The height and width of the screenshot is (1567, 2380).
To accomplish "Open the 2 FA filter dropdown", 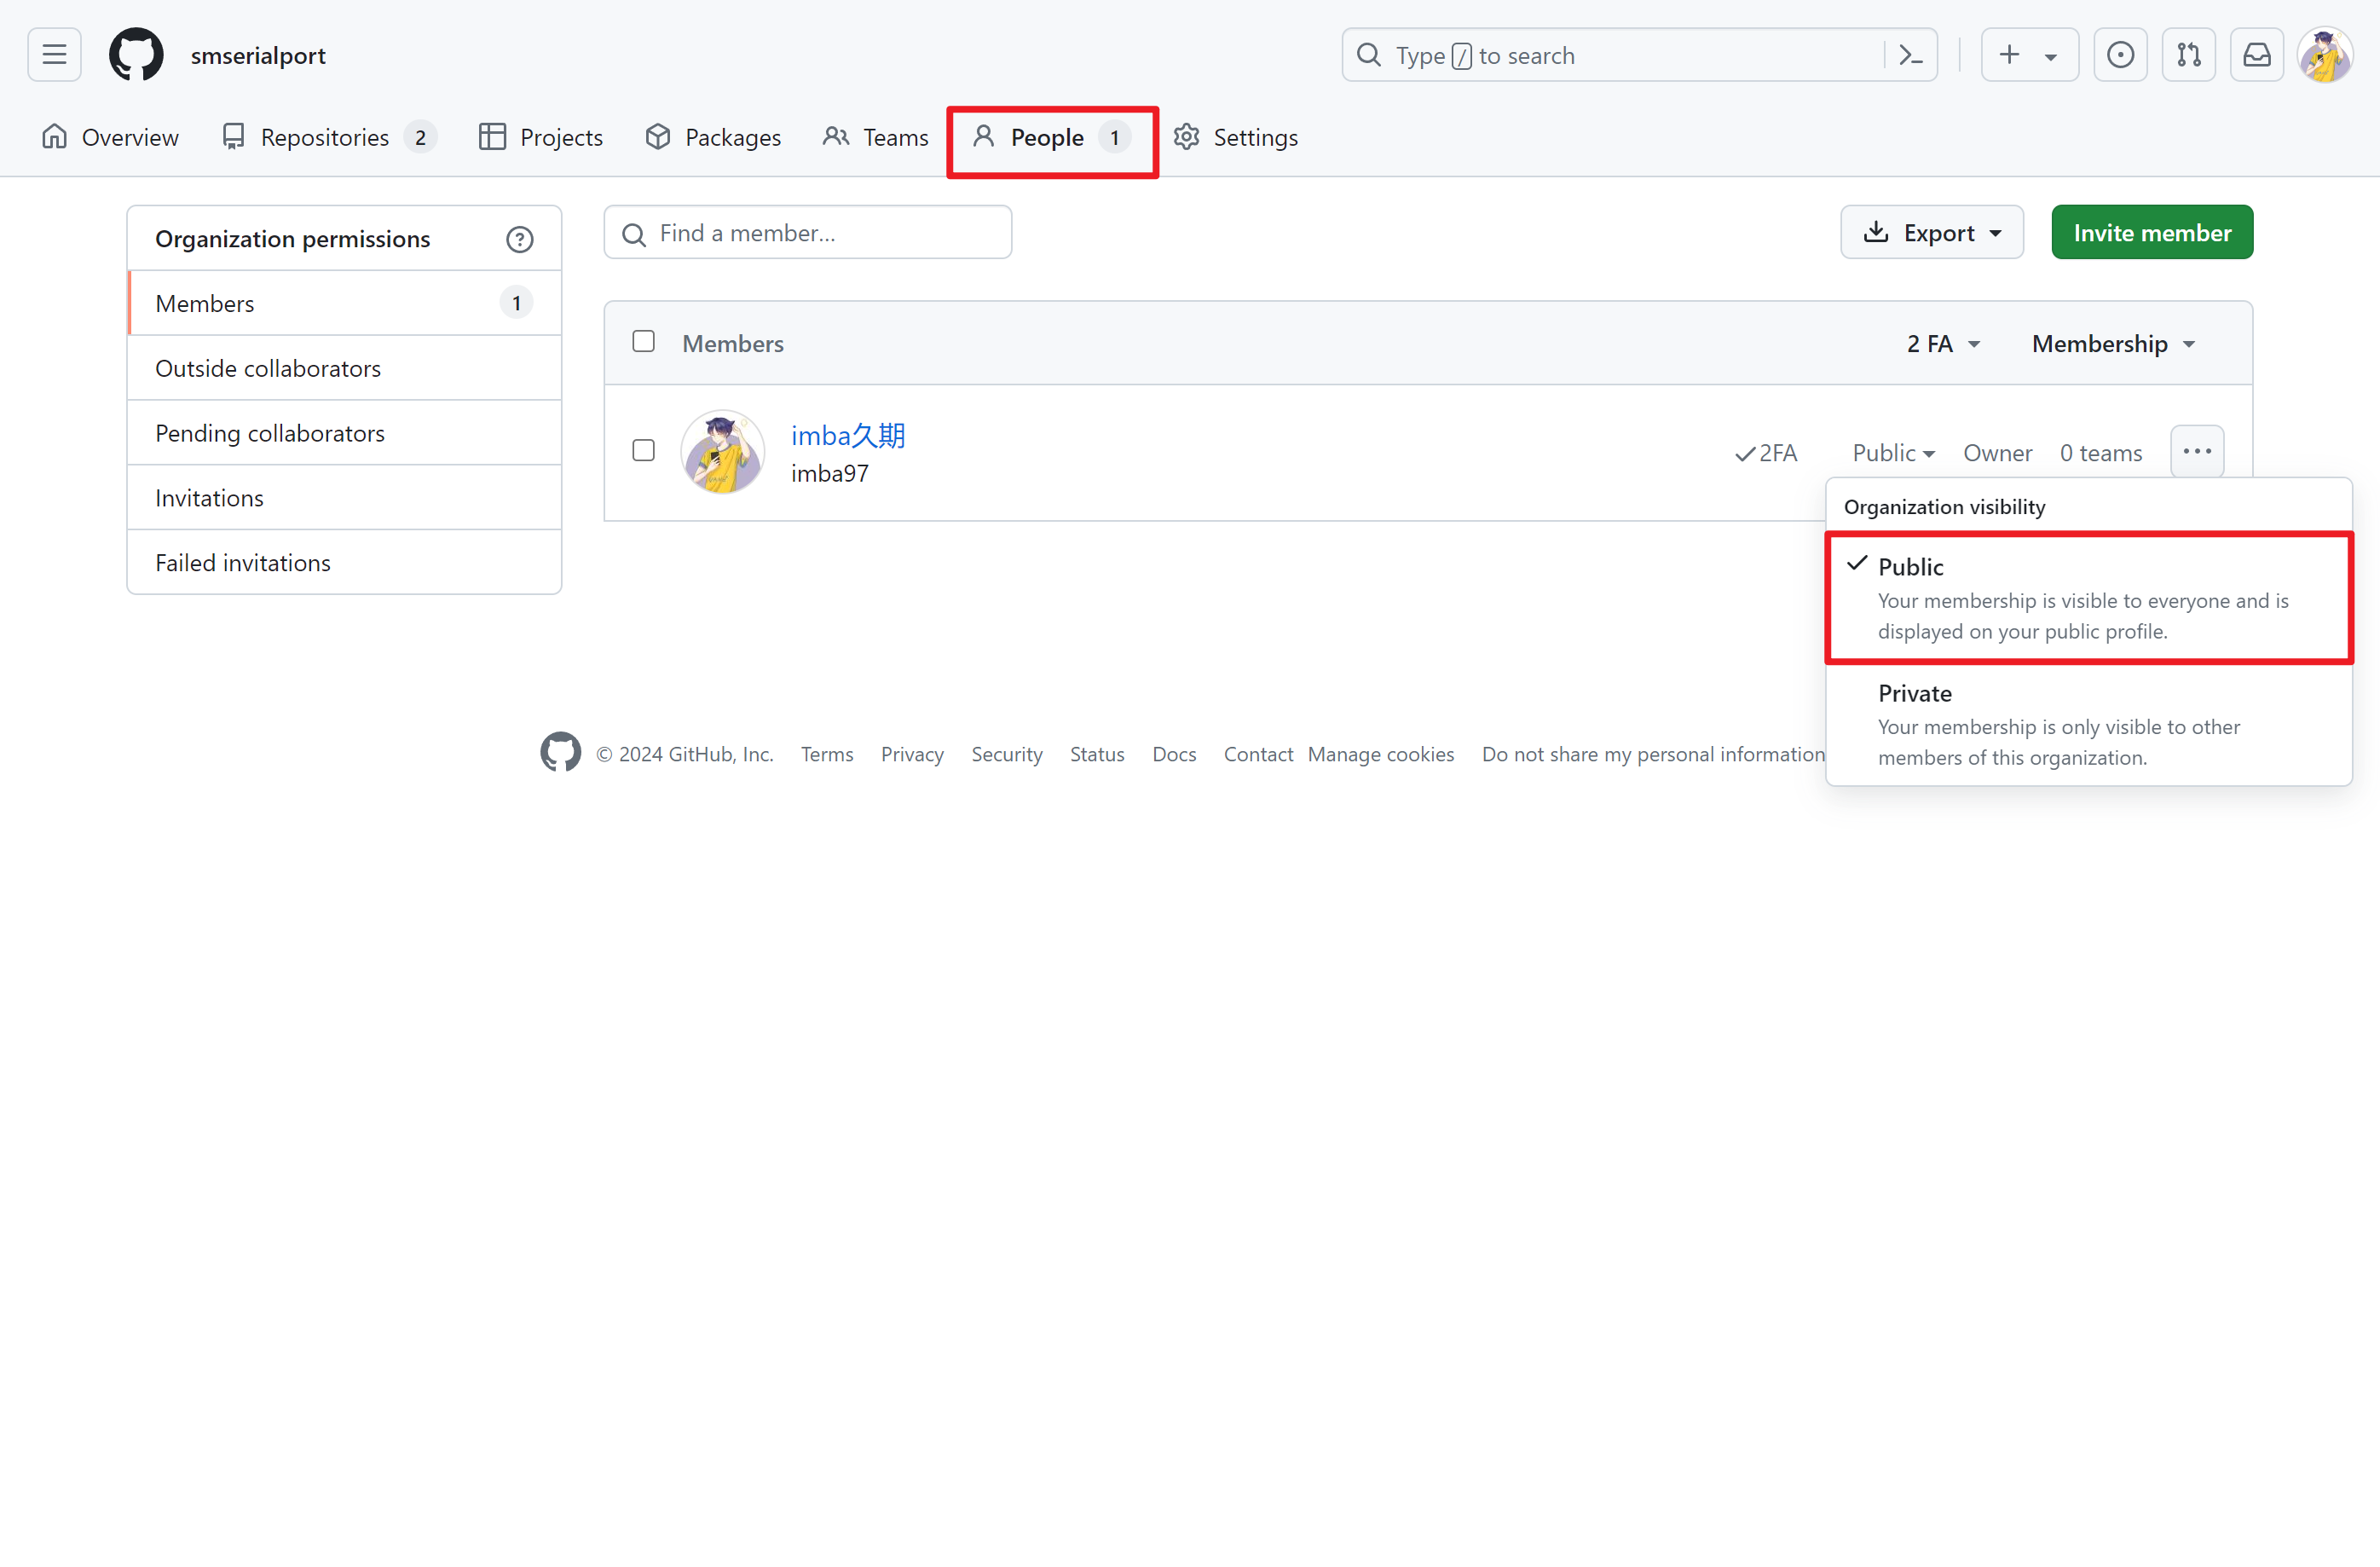I will (x=1942, y=344).
